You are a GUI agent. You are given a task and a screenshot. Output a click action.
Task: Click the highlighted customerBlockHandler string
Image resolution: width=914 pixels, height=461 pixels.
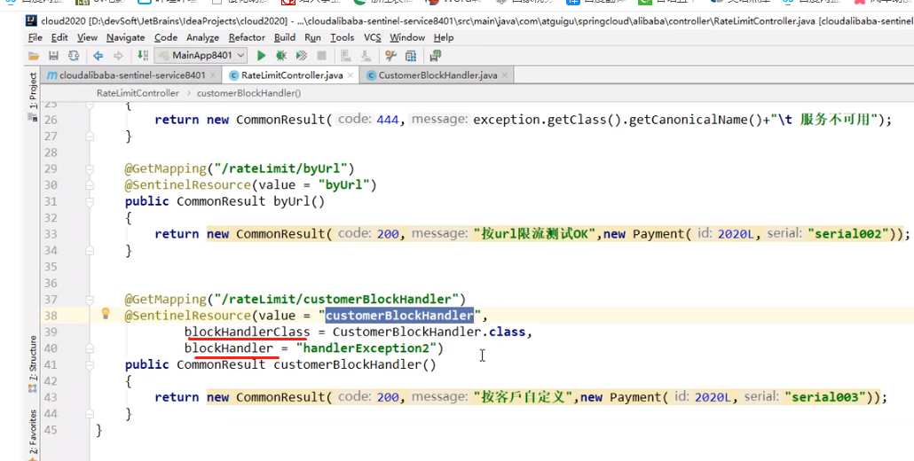coord(399,316)
